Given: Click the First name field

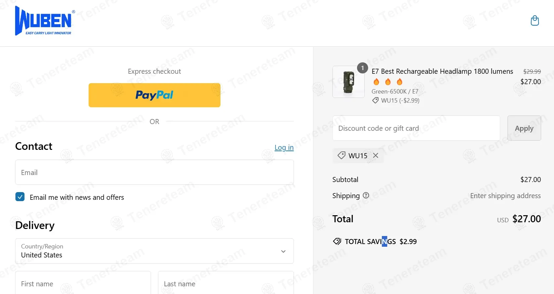Looking at the screenshot, I should pyautogui.click(x=83, y=284).
